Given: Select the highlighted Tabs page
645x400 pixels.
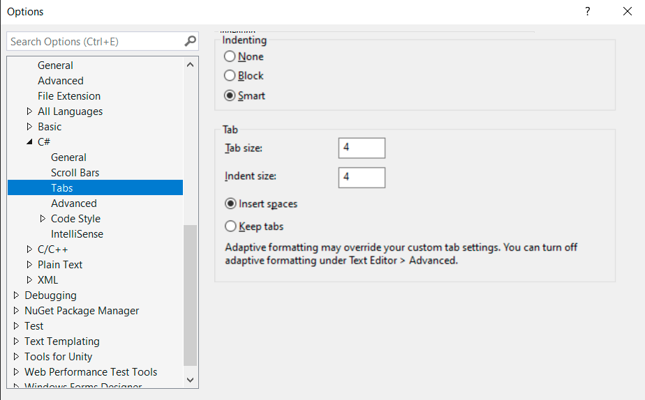Looking at the screenshot, I should tap(95, 187).
